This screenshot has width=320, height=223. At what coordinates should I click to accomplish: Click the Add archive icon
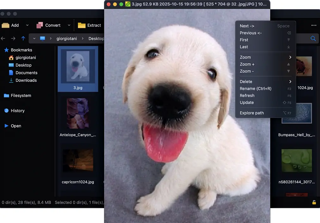(5, 25)
